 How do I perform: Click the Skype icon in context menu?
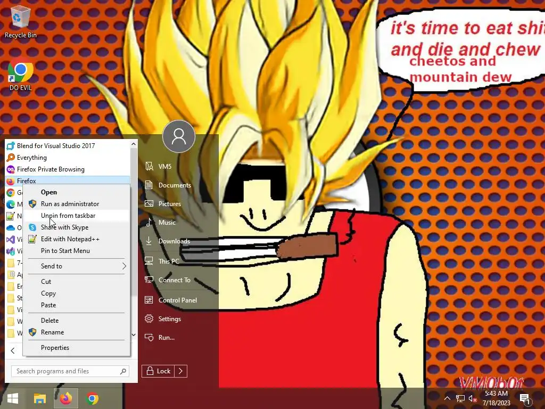[32, 227]
